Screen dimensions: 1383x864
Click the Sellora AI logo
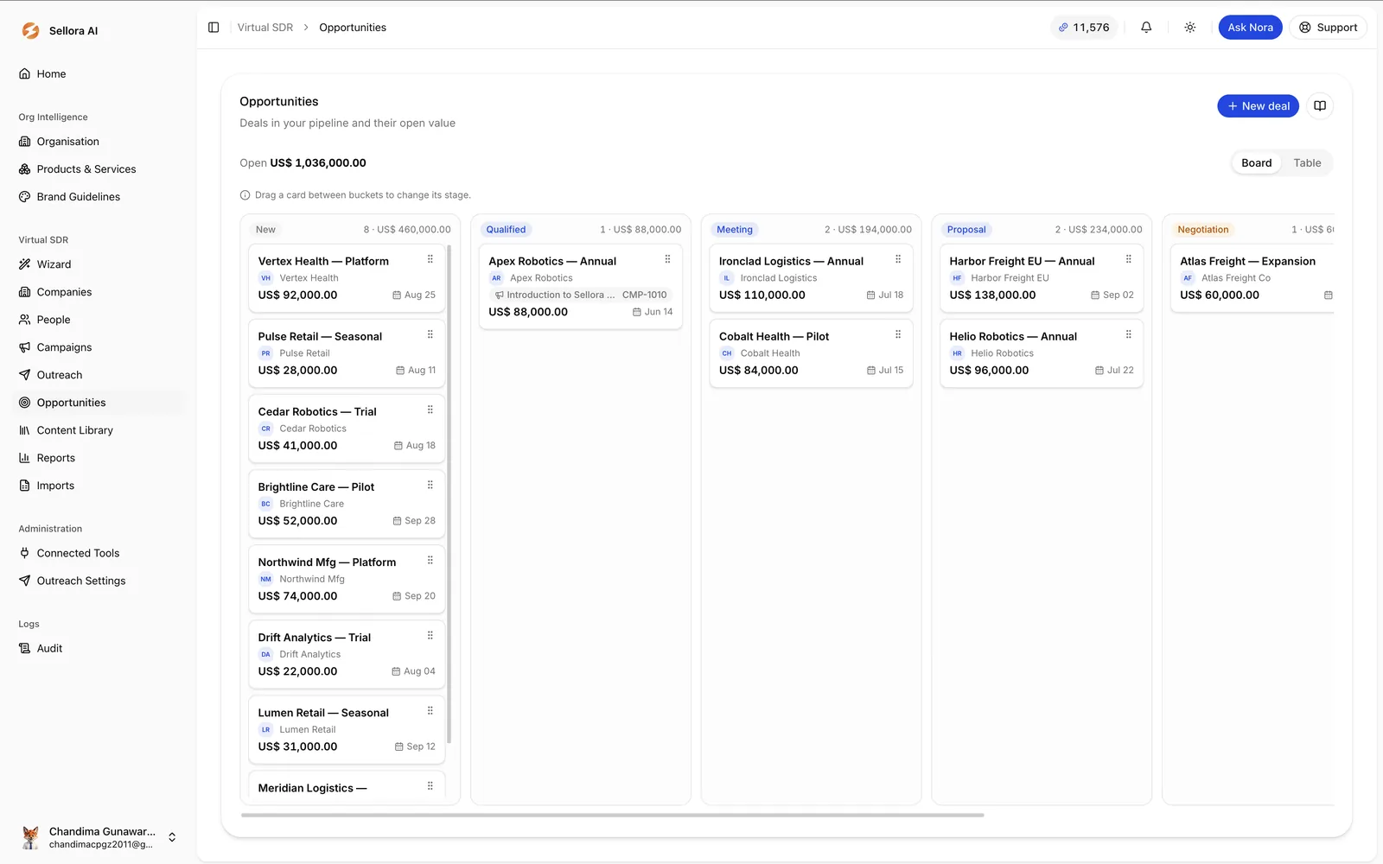[x=31, y=31]
